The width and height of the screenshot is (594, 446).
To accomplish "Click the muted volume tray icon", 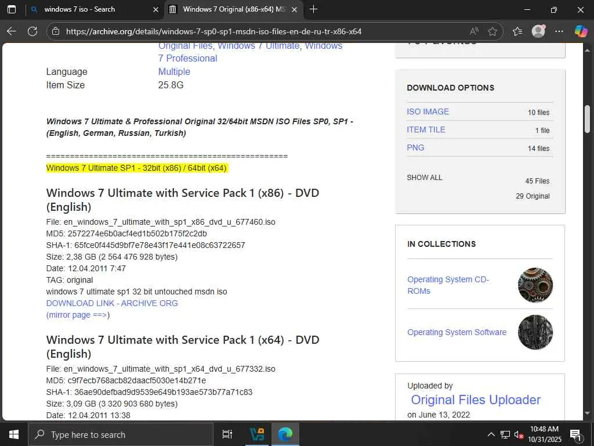I will [x=519, y=434].
